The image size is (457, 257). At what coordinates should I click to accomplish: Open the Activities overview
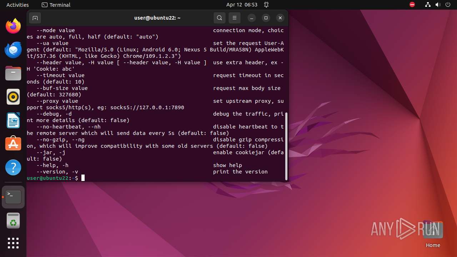click(17, 5)
